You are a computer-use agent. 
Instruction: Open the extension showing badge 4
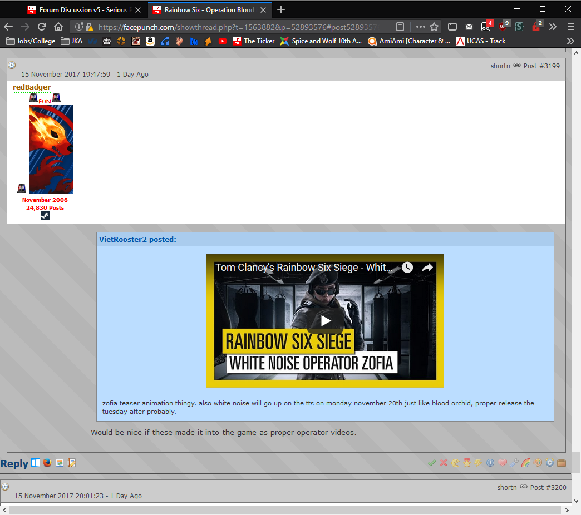tap(486, 26)
